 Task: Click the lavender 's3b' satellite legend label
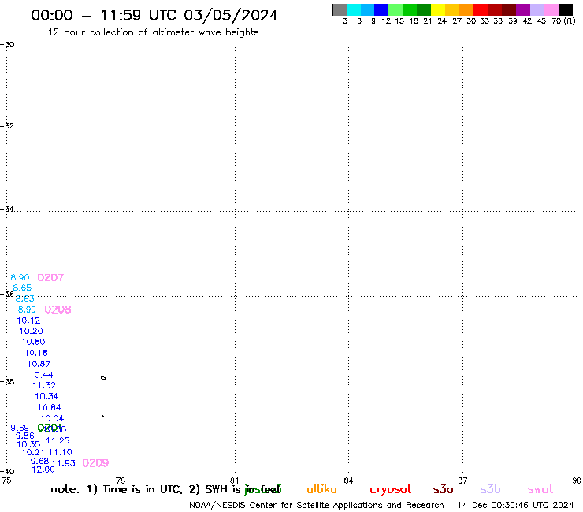pos(490,489)
